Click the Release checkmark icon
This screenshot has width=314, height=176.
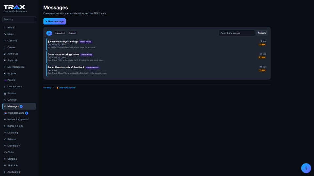pos(5,139)
